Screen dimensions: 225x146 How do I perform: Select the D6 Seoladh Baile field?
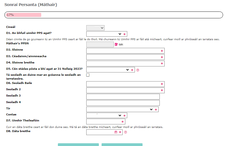(x=123, y=84)
